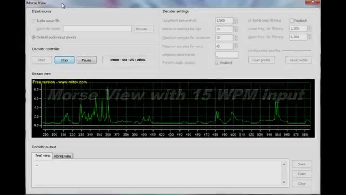The image size is (346, 195).
Task: Toggle the Preview audio output Enabled checkbox
Action: tap(217, 63)
